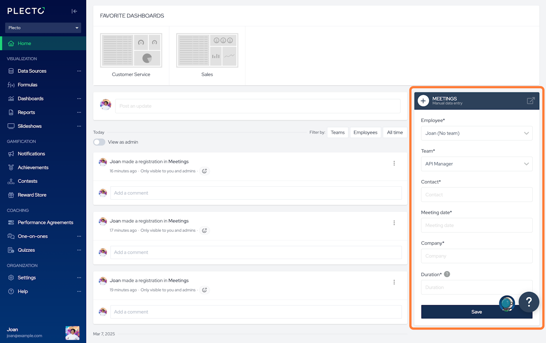Viewport: 546px width, 343px height.
Task: Click the Company input field
Action: click(x=477, y=256)
